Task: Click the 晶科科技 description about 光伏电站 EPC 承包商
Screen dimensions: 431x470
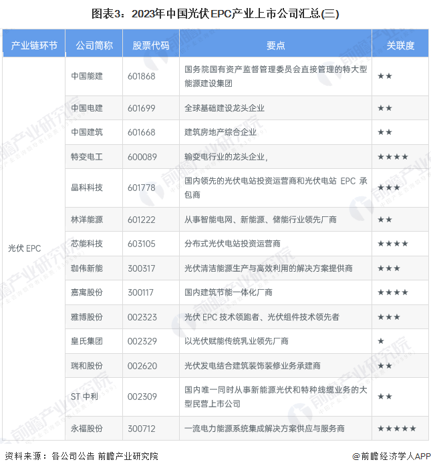Action: pos(275,188)
